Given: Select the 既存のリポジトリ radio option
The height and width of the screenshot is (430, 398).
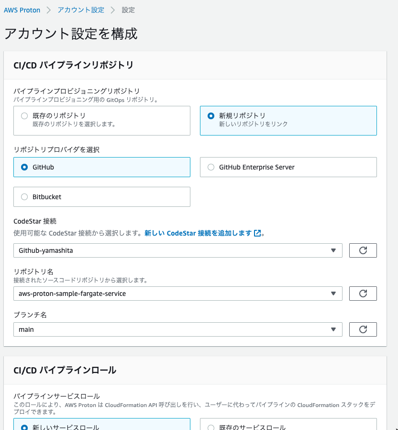Looking at the screenshot, I should [24, 116].
